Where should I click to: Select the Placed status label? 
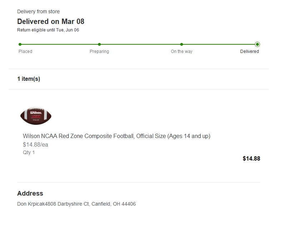point(25,51)
